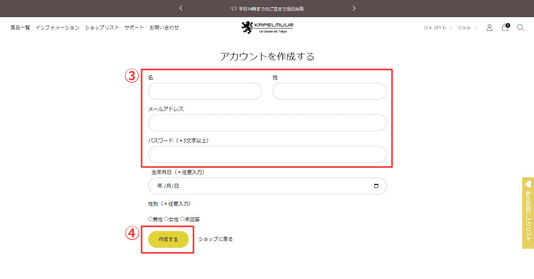Viewport: 534px width, 279px height.
Task: Select the 男性 gender radio button
Action: click(x=151, y=219)
